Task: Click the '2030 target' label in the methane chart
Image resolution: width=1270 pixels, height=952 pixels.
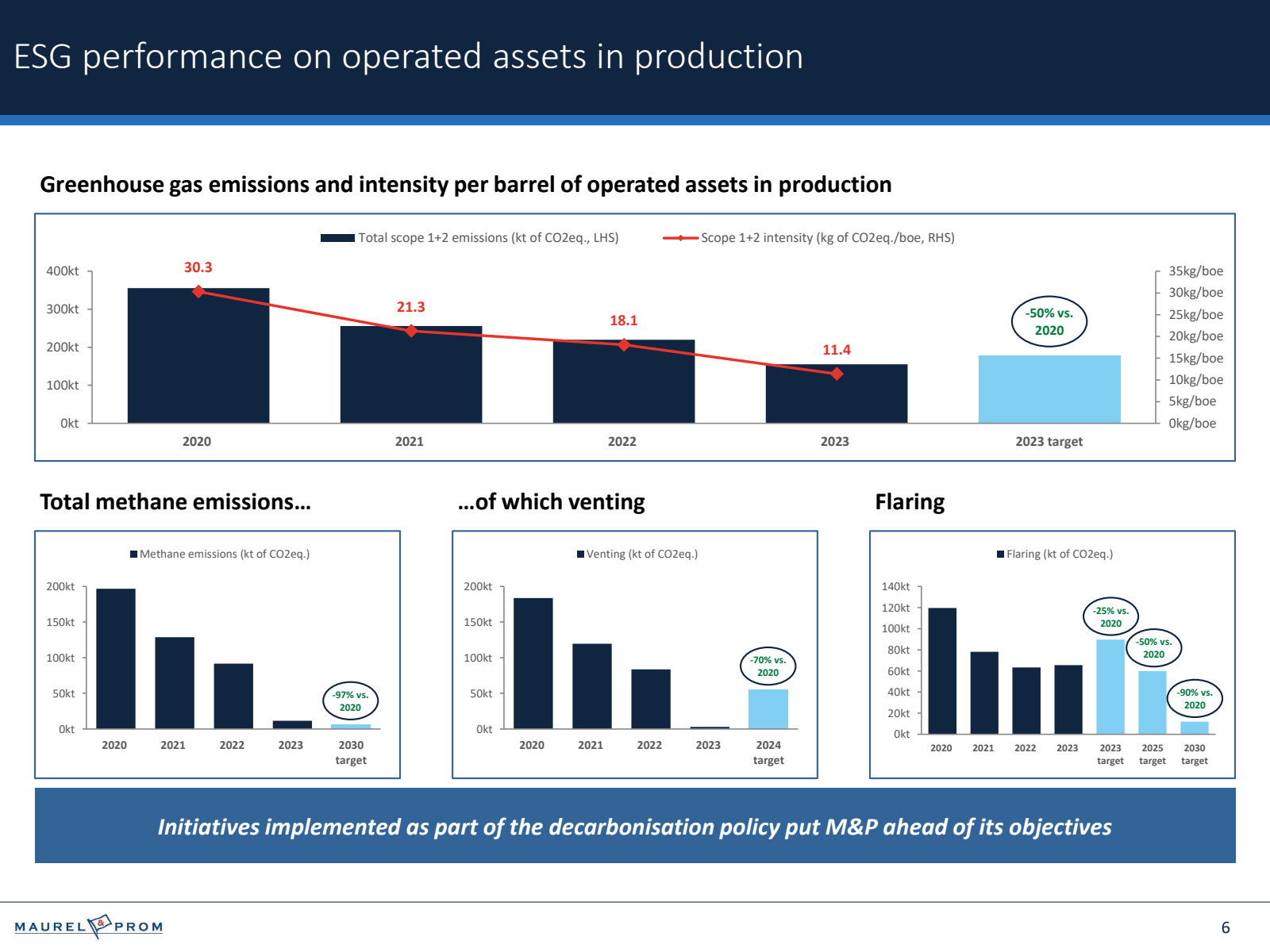Action: [x=351, y=752]
